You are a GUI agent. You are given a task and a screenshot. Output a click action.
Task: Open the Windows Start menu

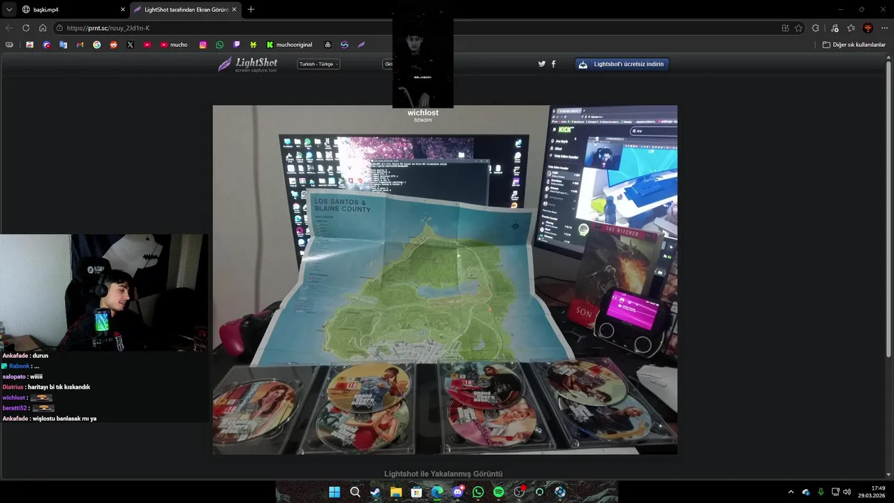point(335,492)
